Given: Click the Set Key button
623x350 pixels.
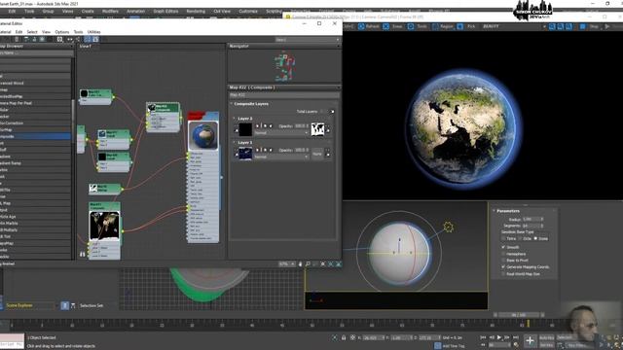Looking at the screenshot, I should (x=546, y=345).
